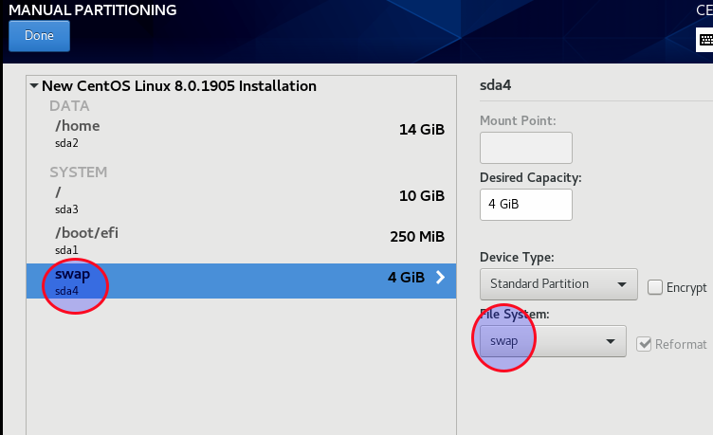
Task: Toggle the Encrypt checkbox
Action: pos(655,287)
